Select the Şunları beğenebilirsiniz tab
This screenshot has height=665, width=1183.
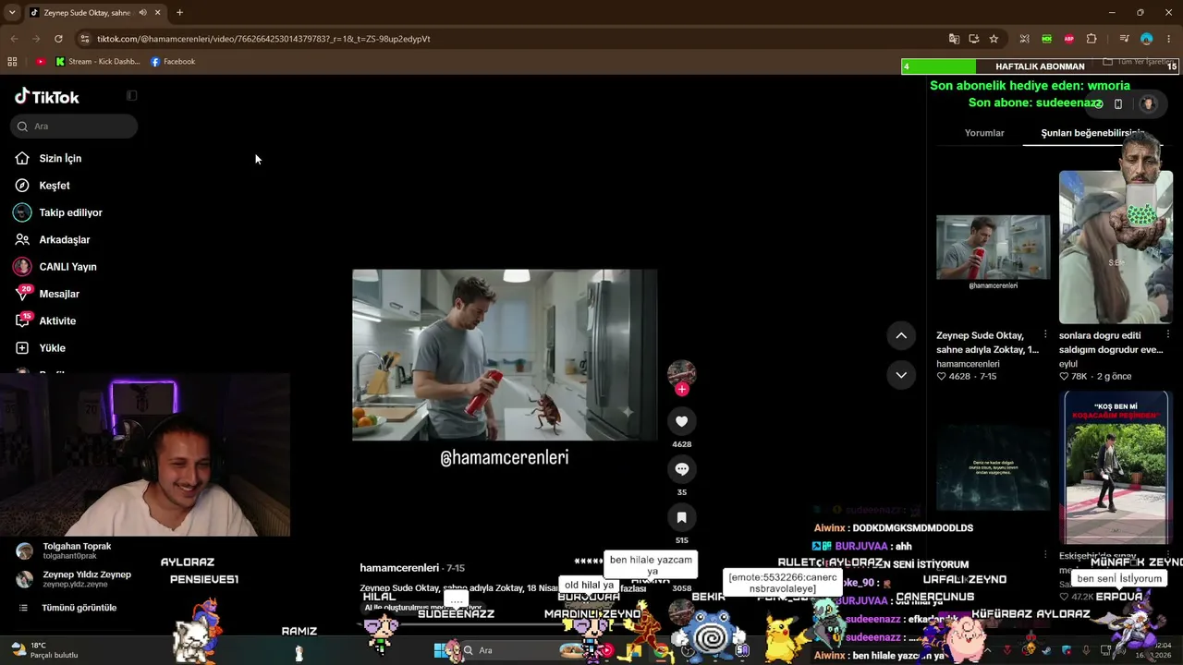(1093, 133)
